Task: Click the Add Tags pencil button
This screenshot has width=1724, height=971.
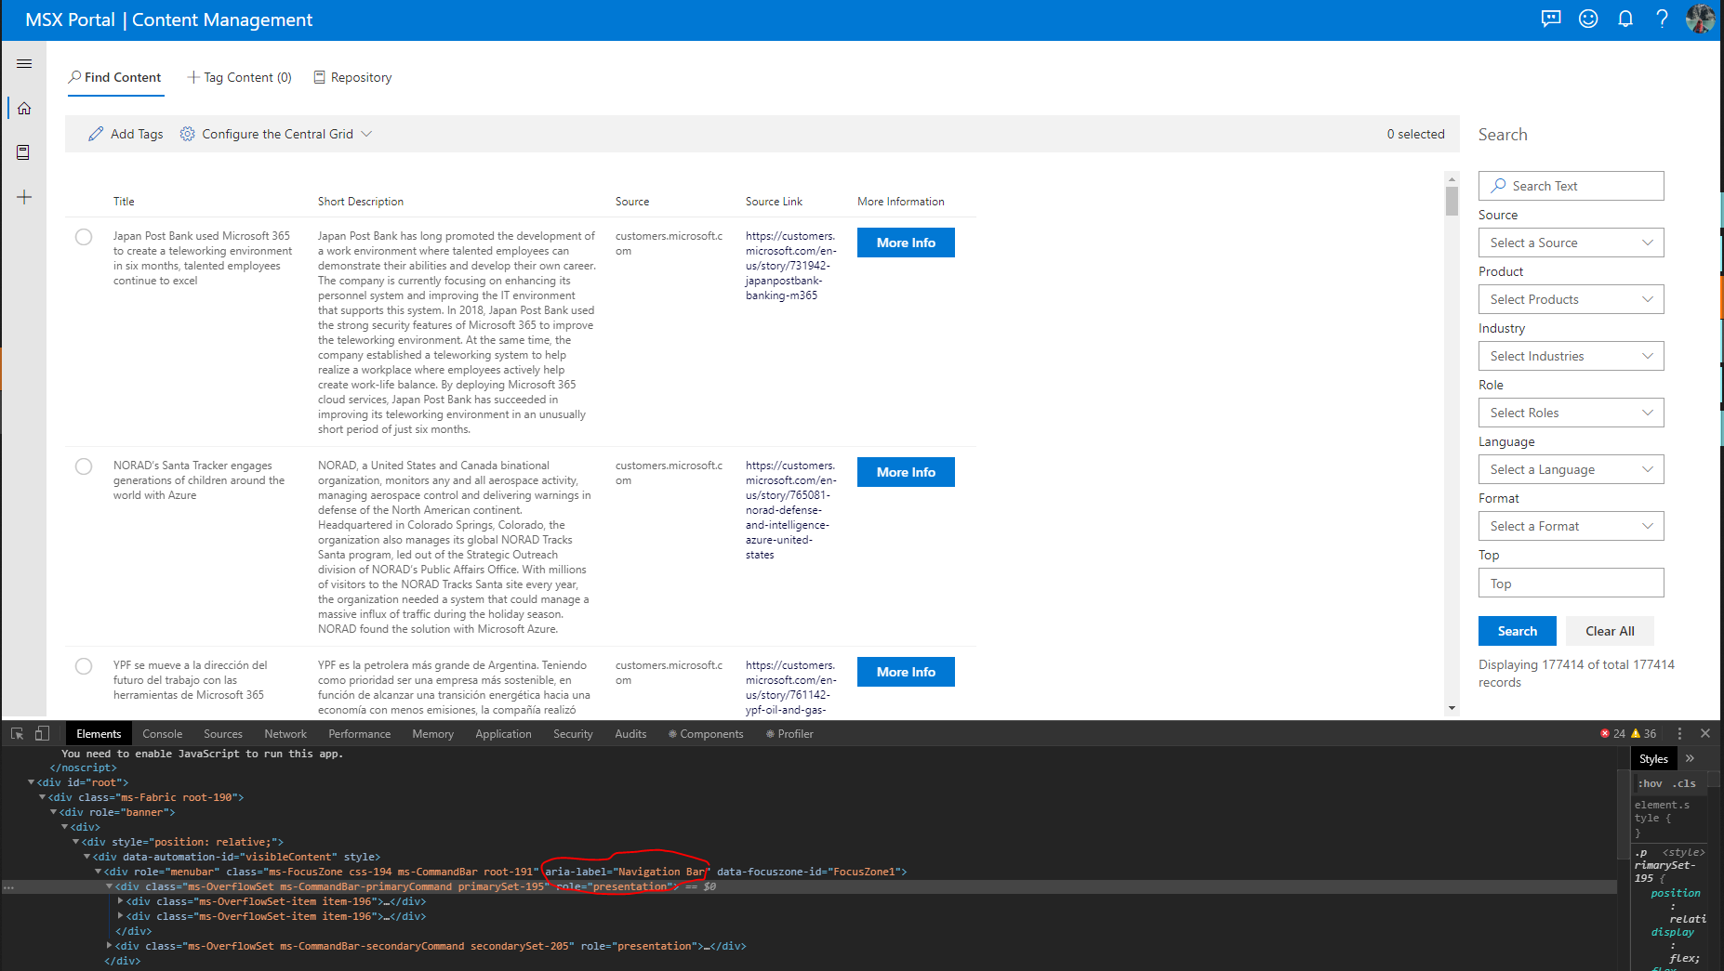Action: coord(126,134)
